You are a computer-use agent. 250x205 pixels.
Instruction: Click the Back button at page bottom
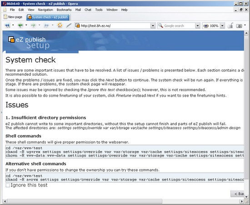tap(238, 194)
